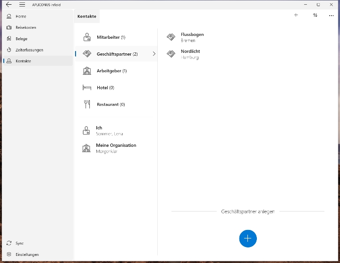Open Belege in the sidebar

click(x=38, y=39)
